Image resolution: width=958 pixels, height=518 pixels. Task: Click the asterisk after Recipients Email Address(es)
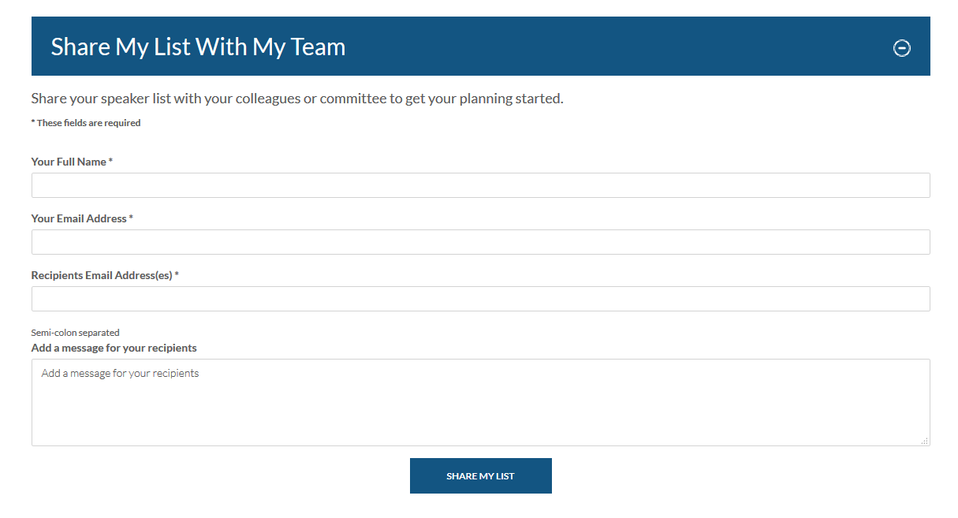click(x=177, y=274)
